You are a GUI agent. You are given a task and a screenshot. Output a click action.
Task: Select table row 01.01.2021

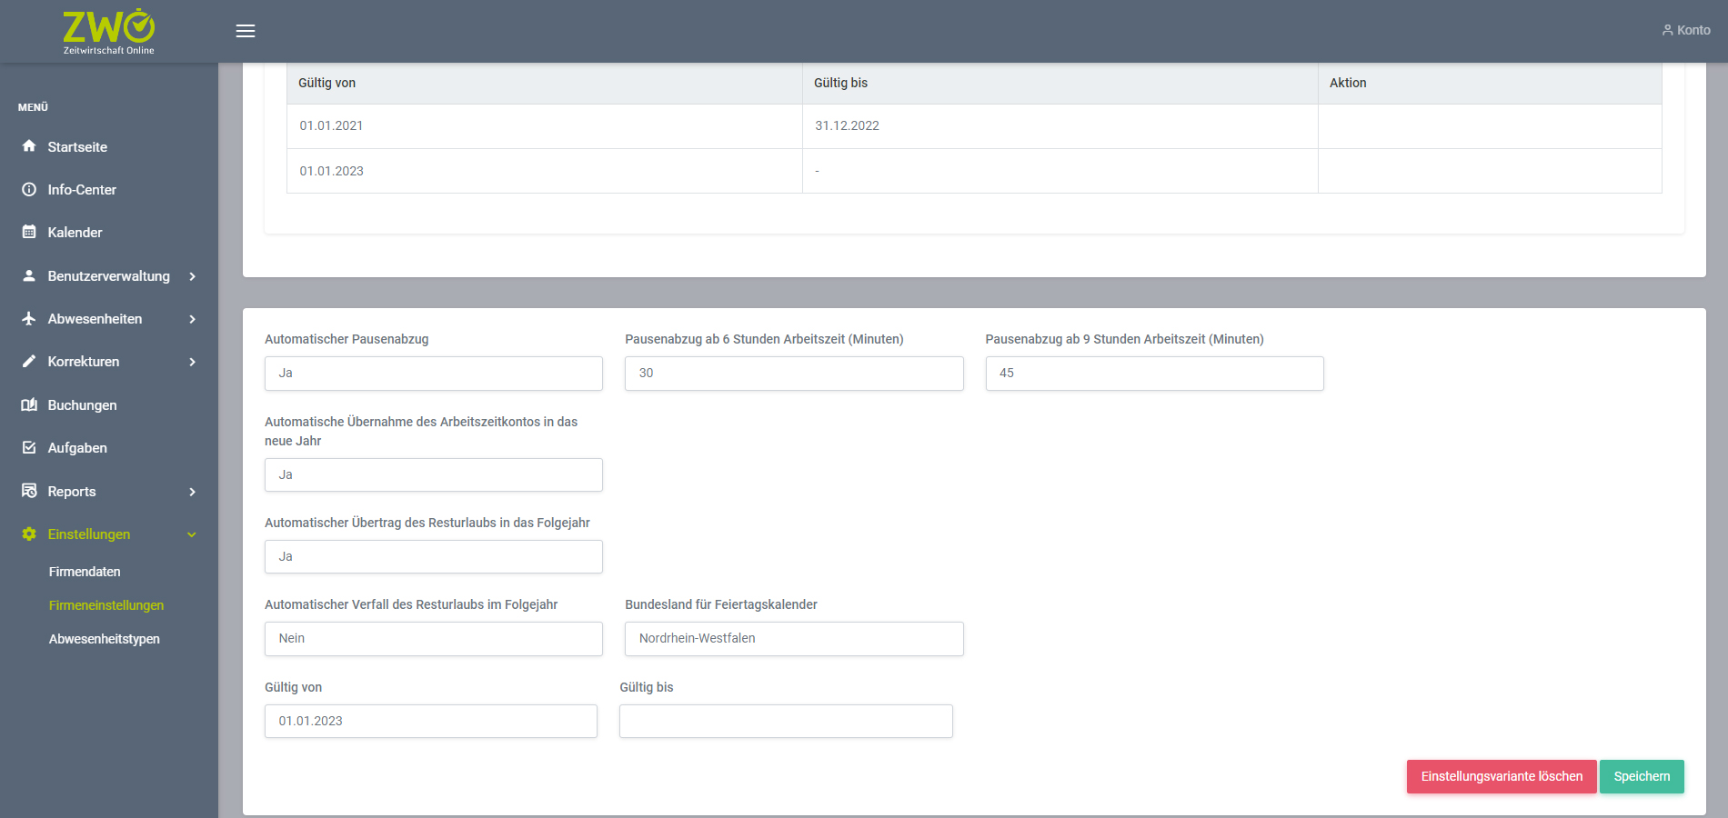coord(974,126)
